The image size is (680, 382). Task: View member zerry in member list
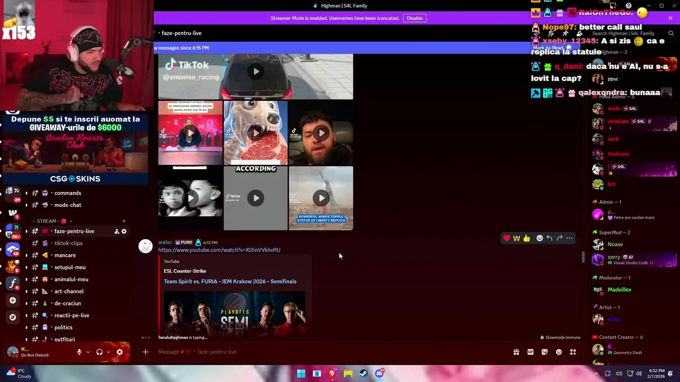coord(635,260)
